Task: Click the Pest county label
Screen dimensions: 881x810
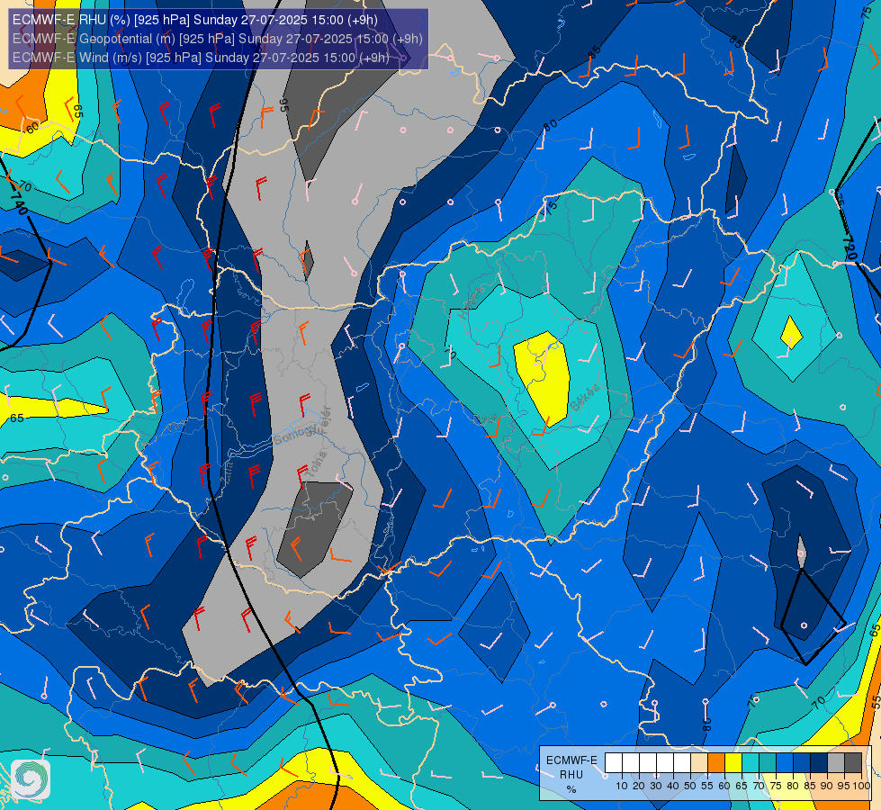Action: coord(484,419)
